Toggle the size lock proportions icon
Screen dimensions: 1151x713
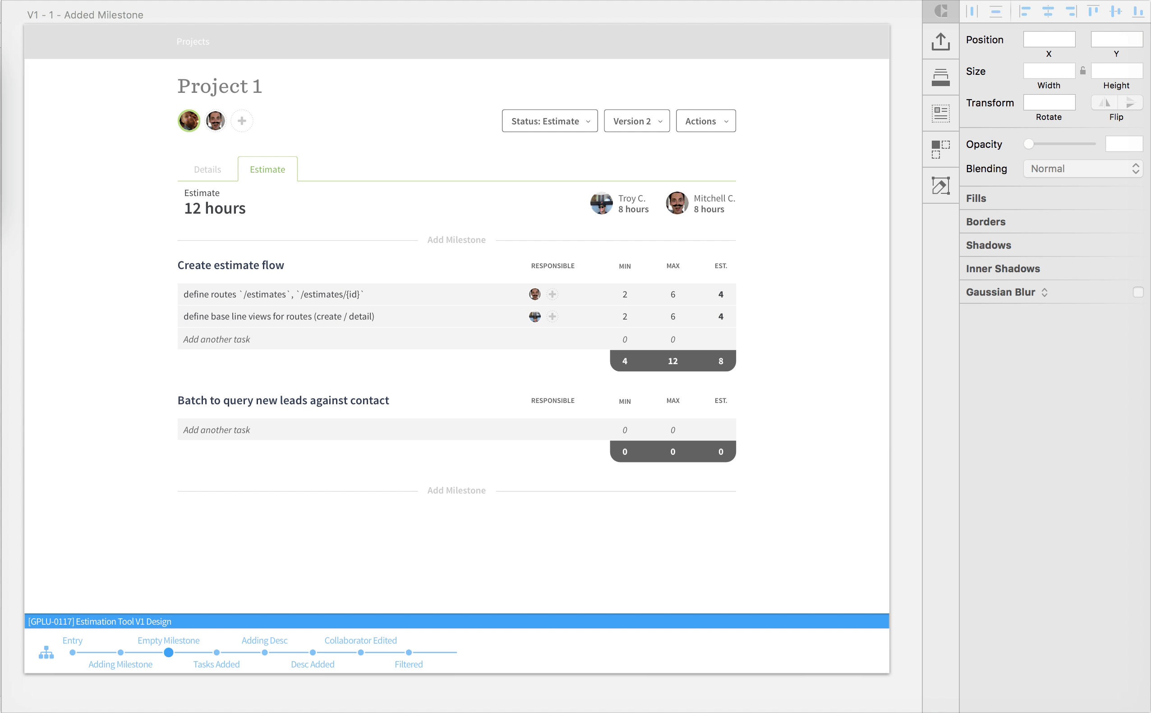(1082, 71)
